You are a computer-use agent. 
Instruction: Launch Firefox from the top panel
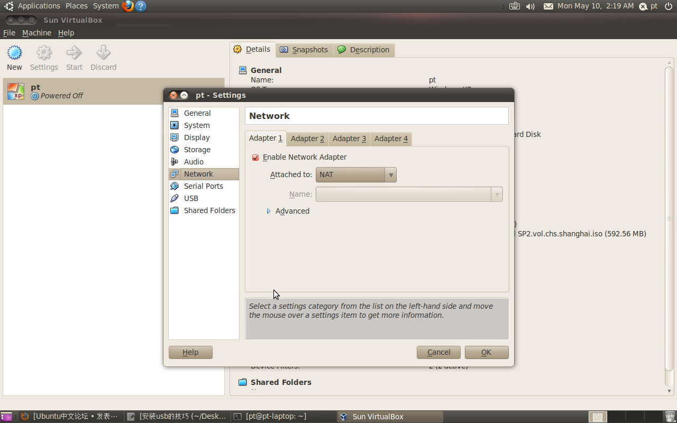(x=127, y=6)
